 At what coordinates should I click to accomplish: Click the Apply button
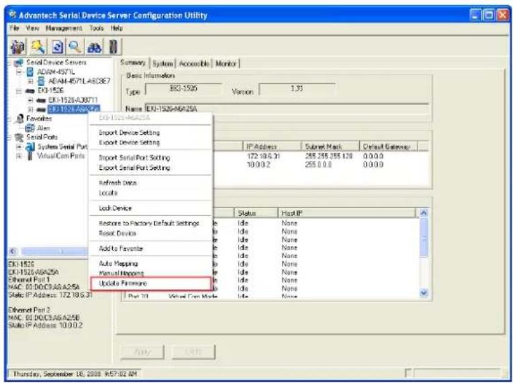coord(142,352)
